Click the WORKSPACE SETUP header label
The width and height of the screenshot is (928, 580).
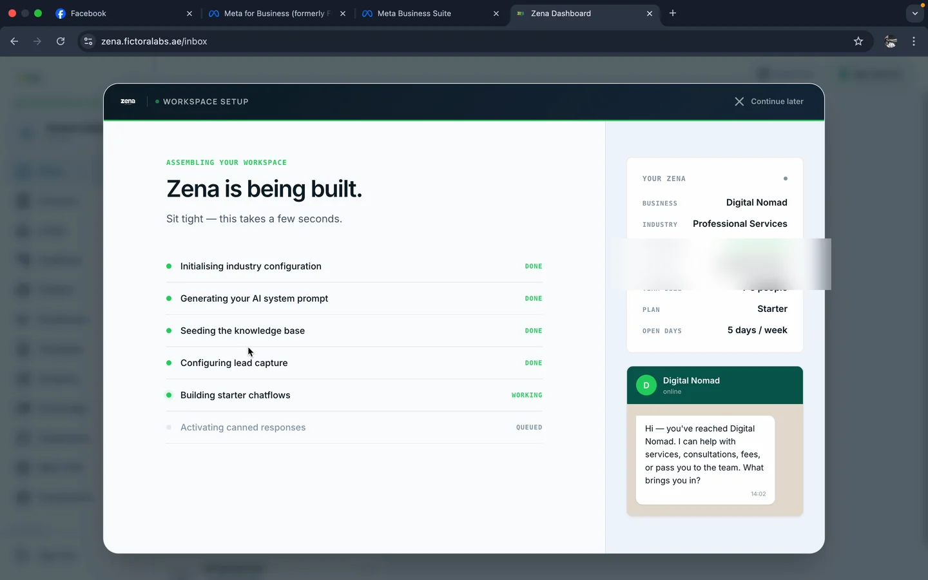[206, 102]
